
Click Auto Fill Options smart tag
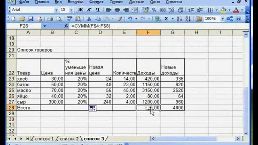pyautogui.click(x=92, y=108)
